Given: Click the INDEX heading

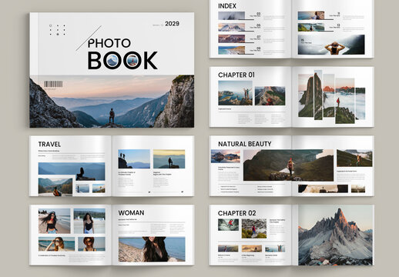Looking at the screenshot, I should [227, 6].
